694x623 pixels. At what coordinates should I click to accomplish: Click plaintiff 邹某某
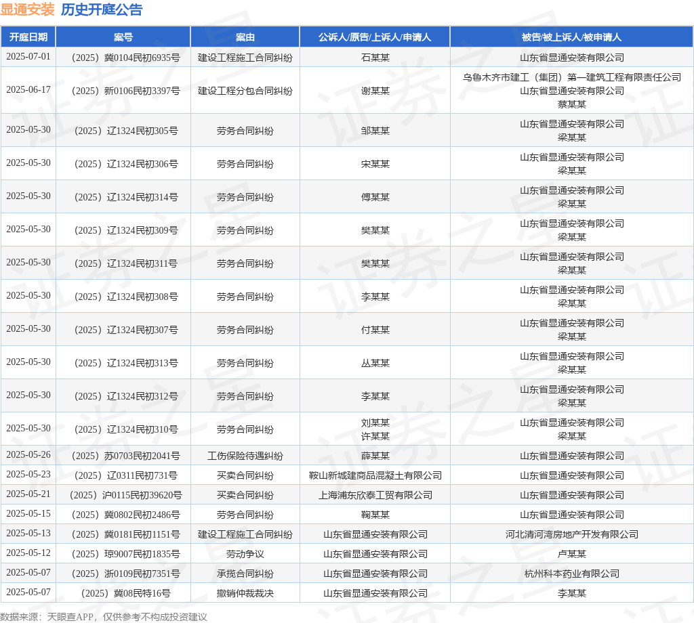[375, 131]
